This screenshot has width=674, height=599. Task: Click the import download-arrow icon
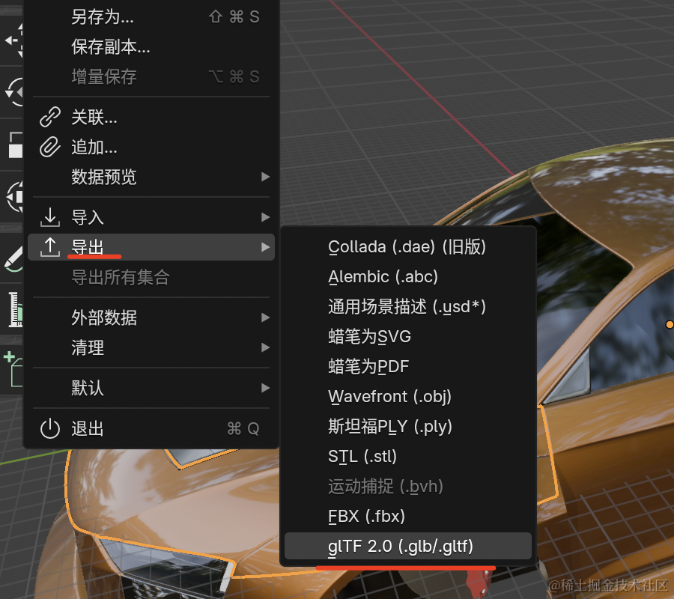tap(50, 217)
